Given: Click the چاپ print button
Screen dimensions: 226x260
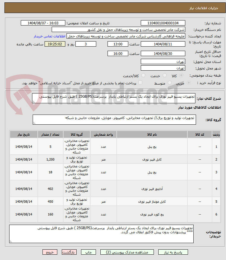Looking at the screenshot, I should (x=88, y=252).
